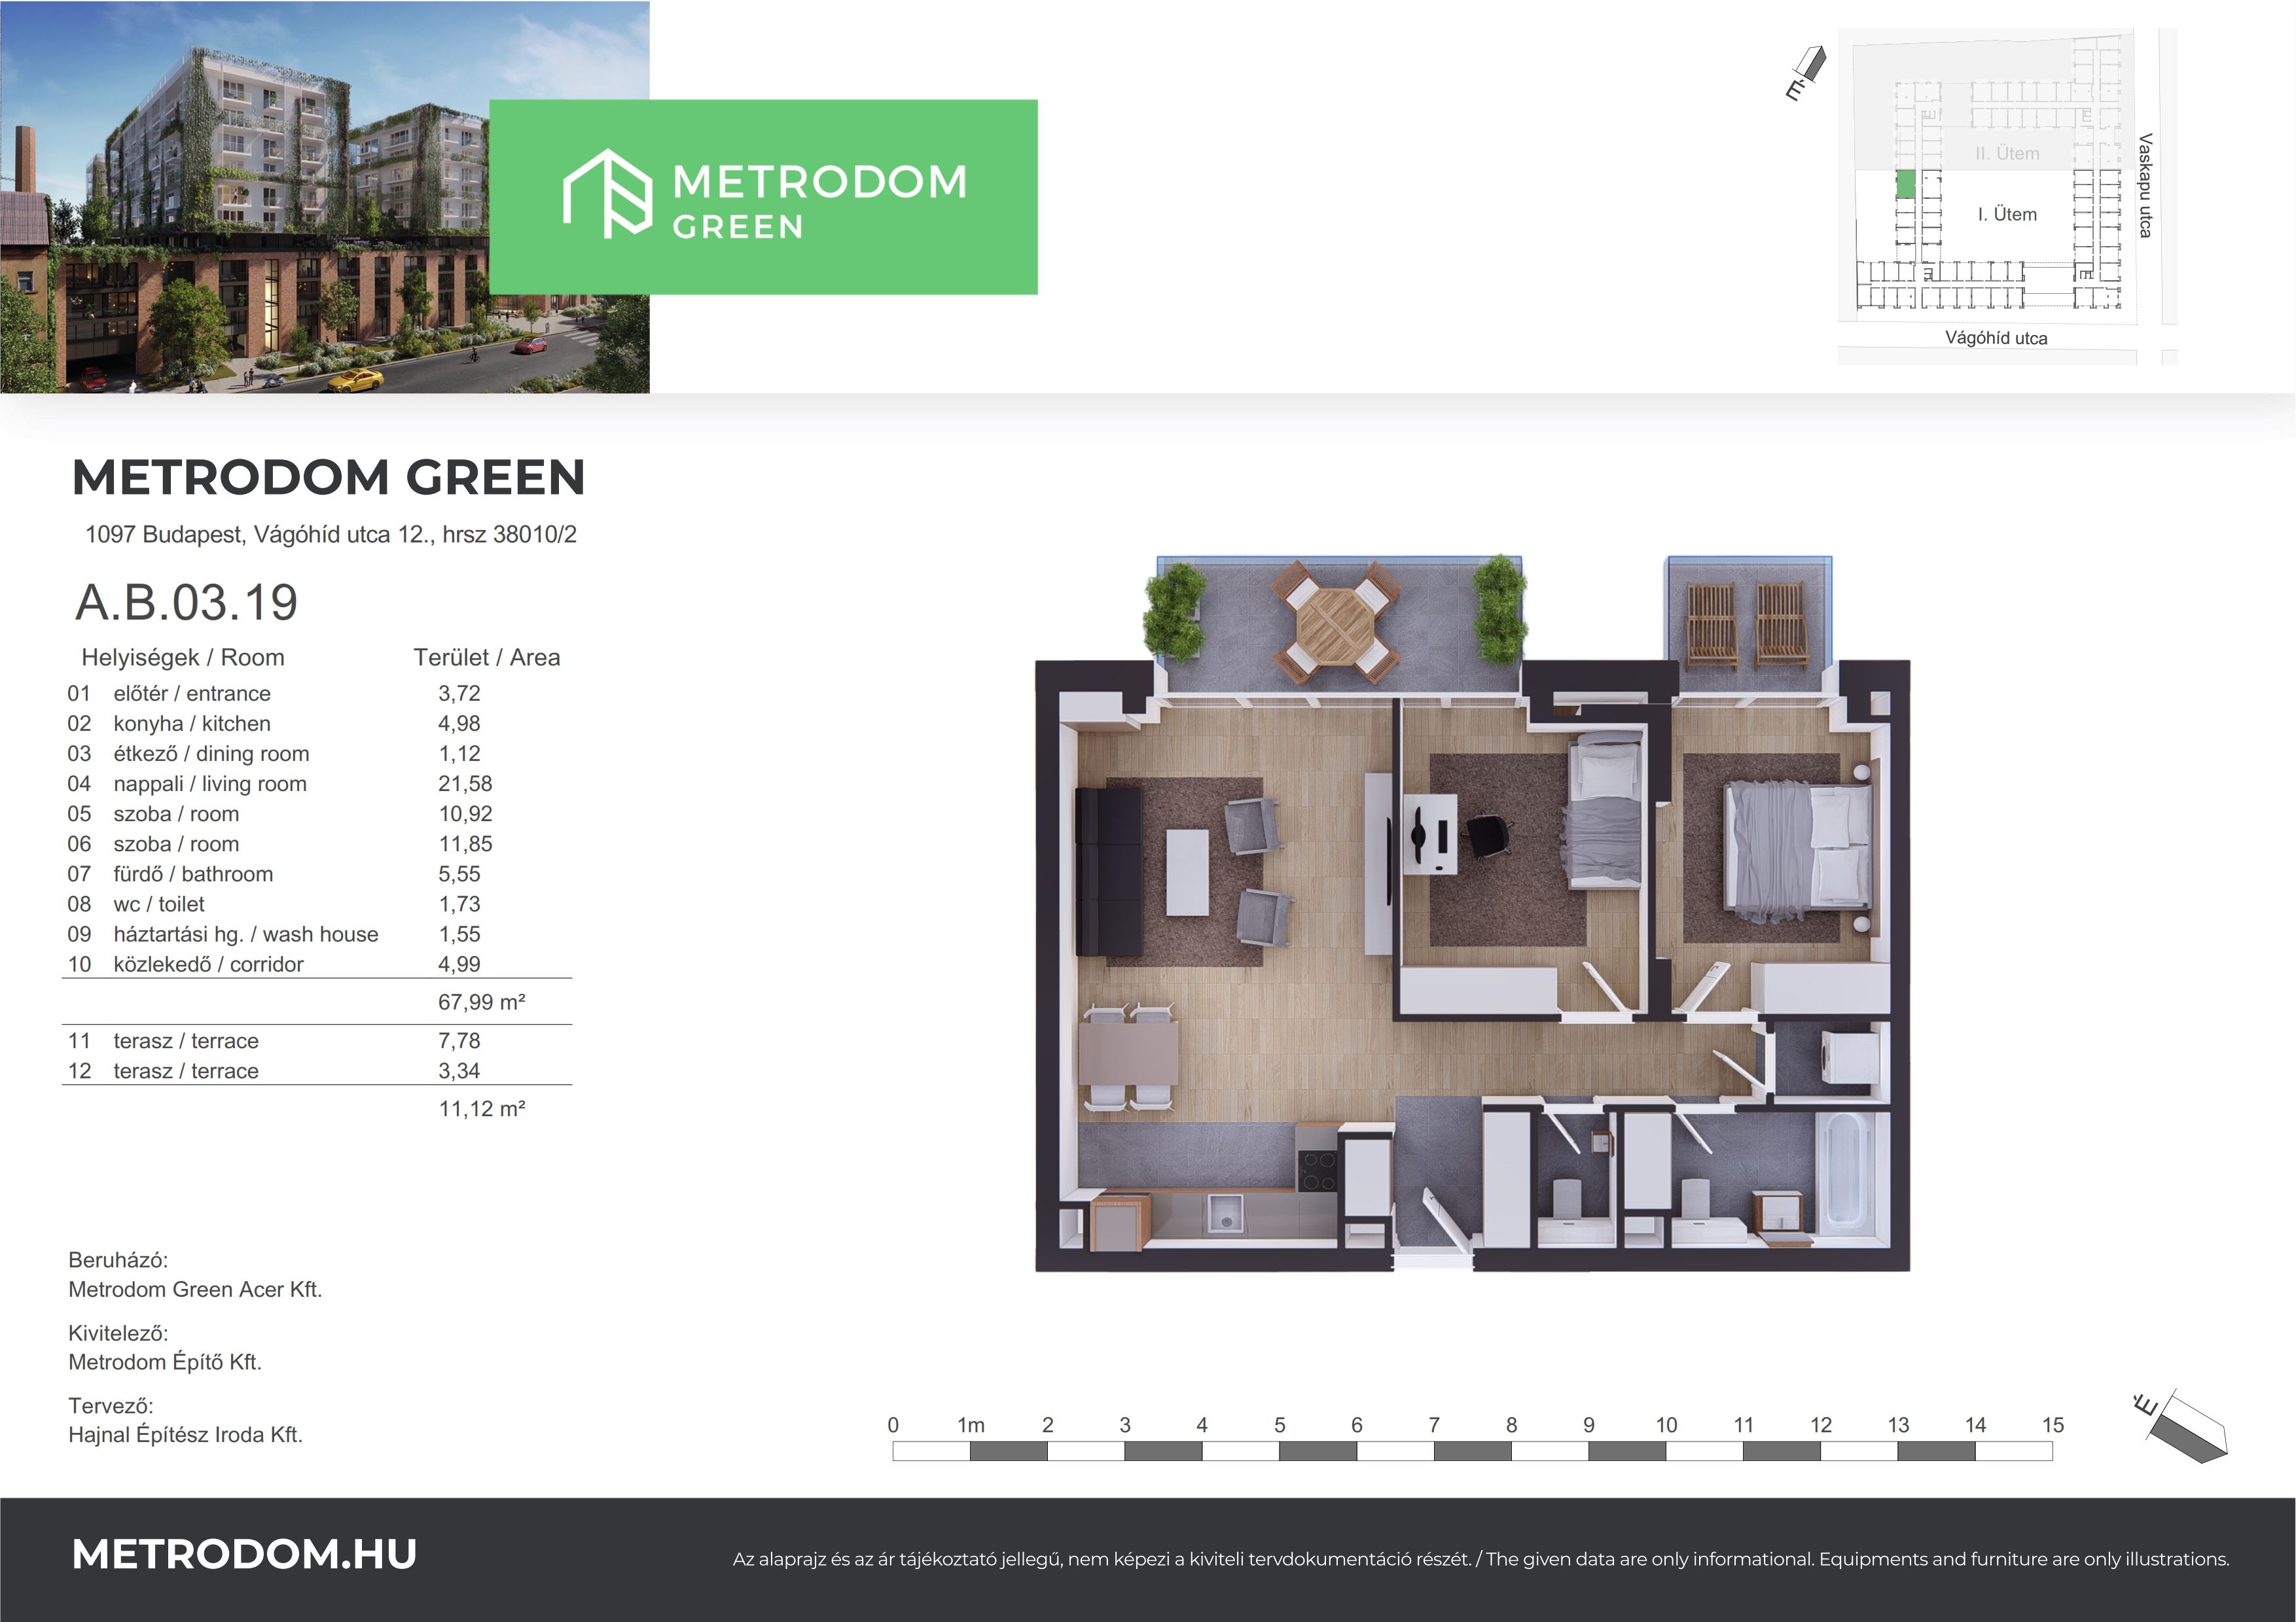Select "Metrodom Green Acer Kft." text

pos(195,1289)
